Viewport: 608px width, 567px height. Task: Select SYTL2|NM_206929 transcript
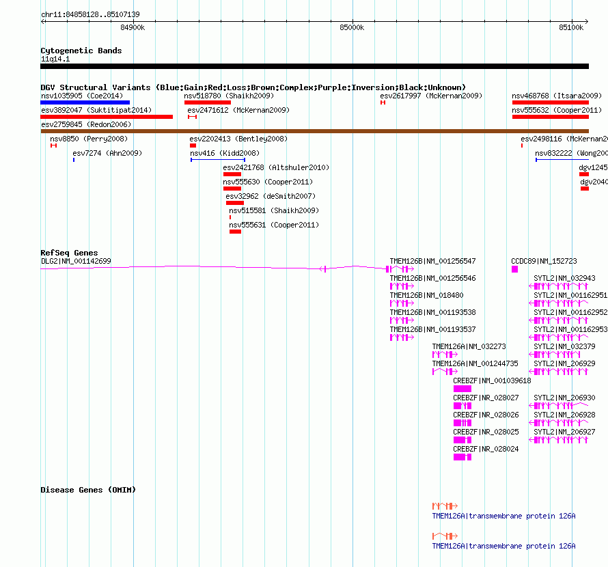coord(559,372)
